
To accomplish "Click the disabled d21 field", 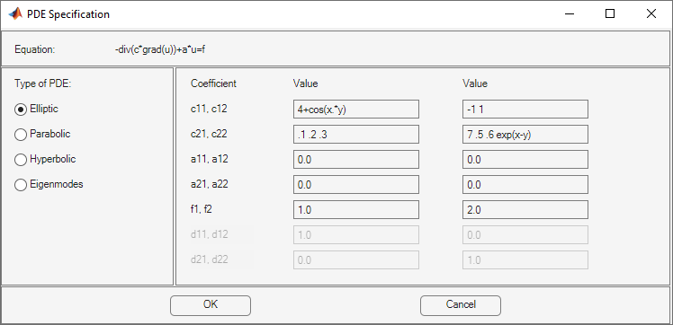I will pyautogui.click(x=356, y=260).
